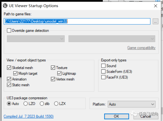Select zlib compression radio button

click(x=42, y=104)
